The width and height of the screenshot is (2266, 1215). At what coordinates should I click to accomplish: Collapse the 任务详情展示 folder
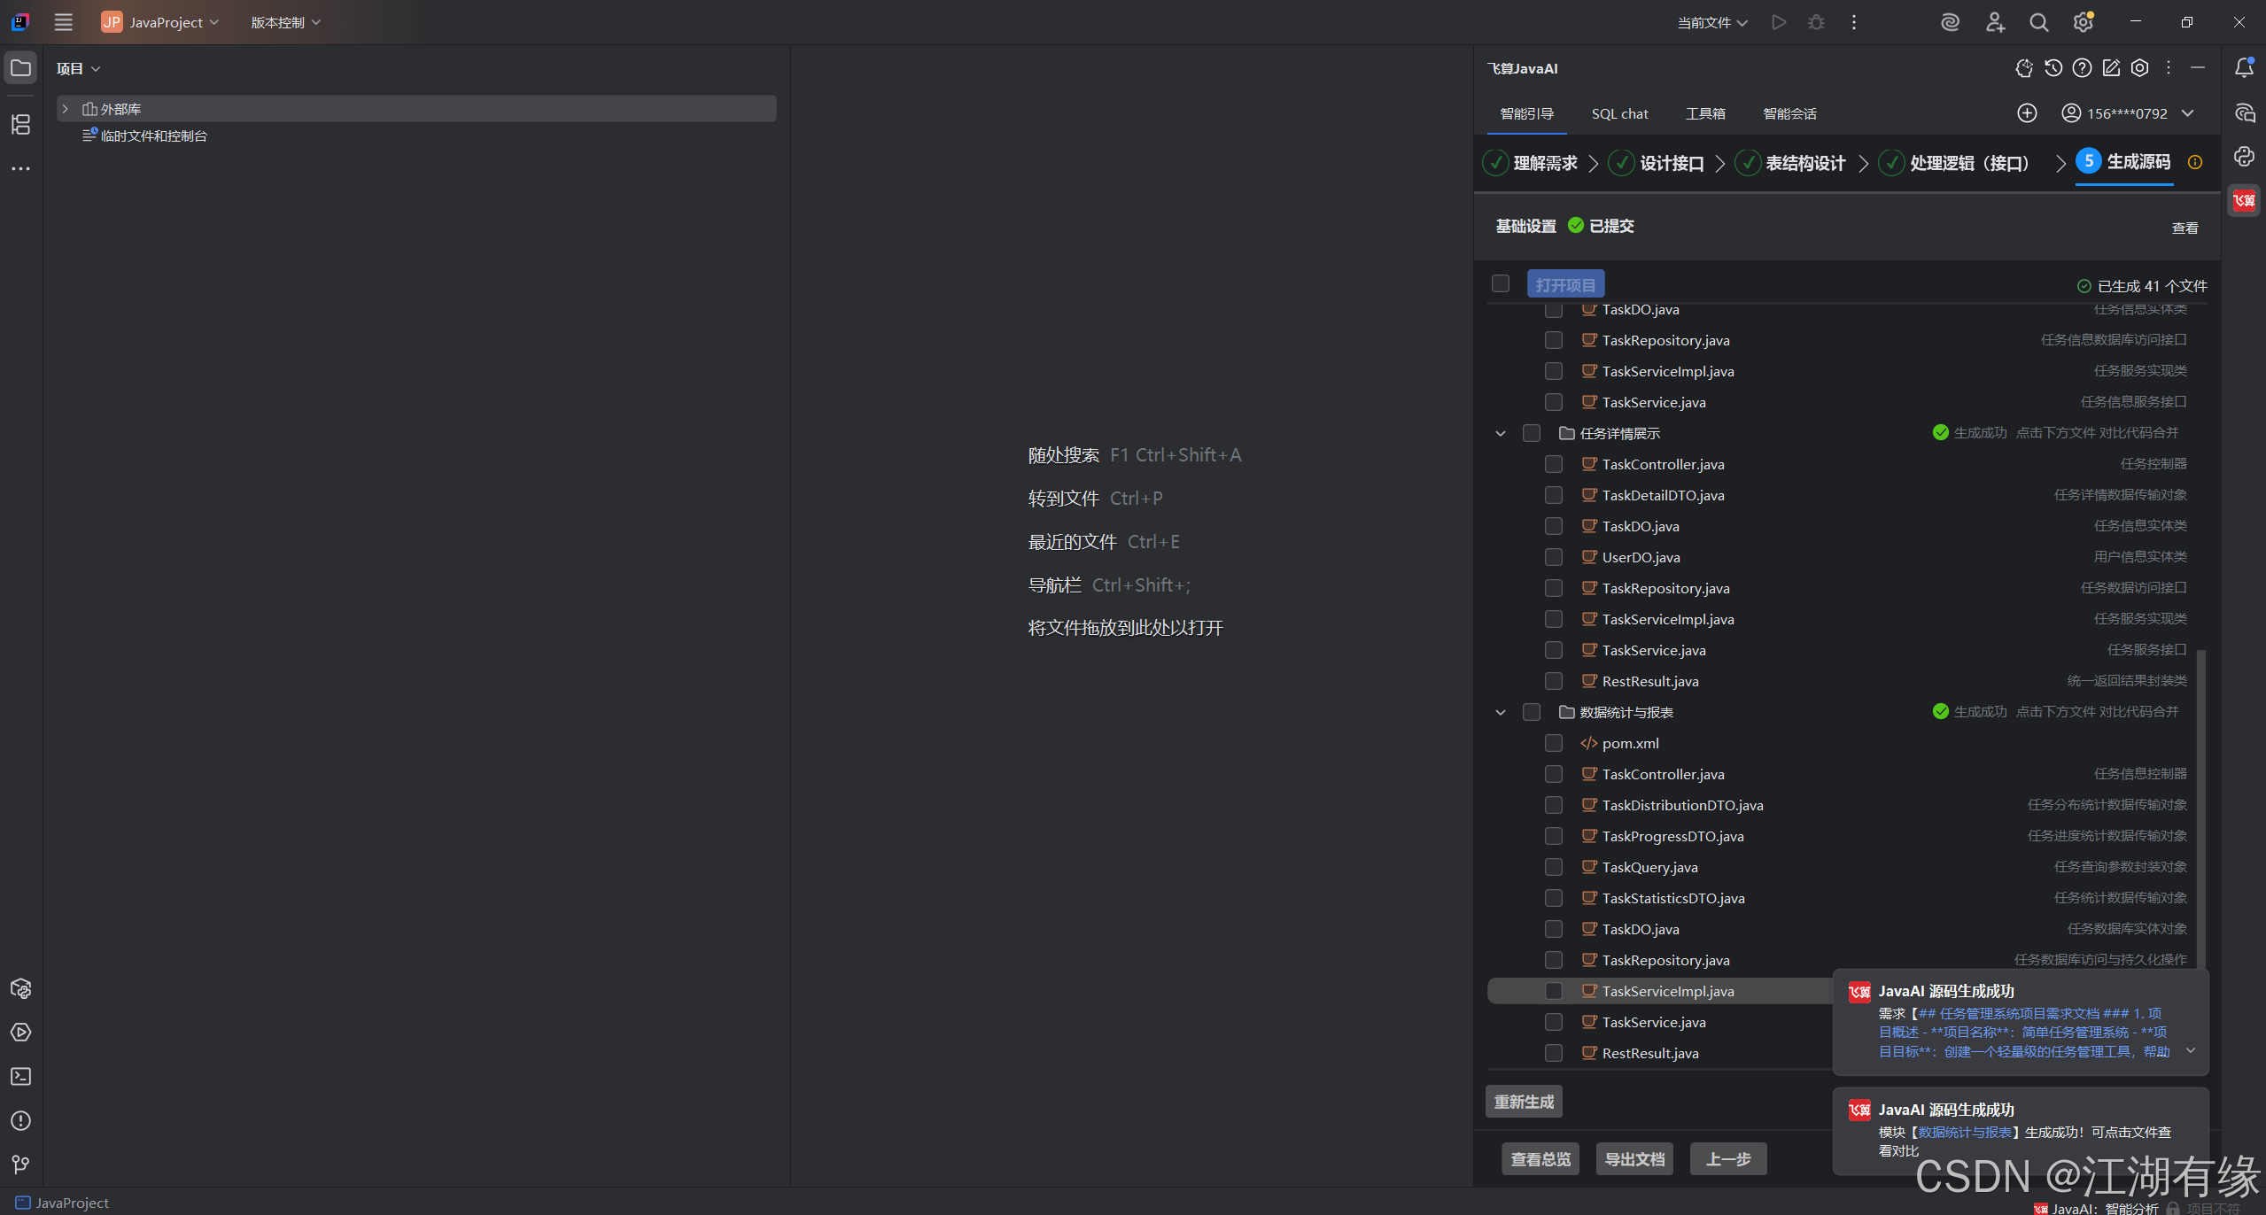pos(1501,433)
